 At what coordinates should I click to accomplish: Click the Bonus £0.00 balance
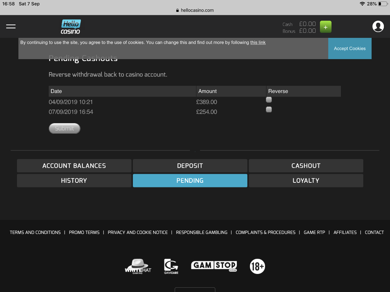299,31
